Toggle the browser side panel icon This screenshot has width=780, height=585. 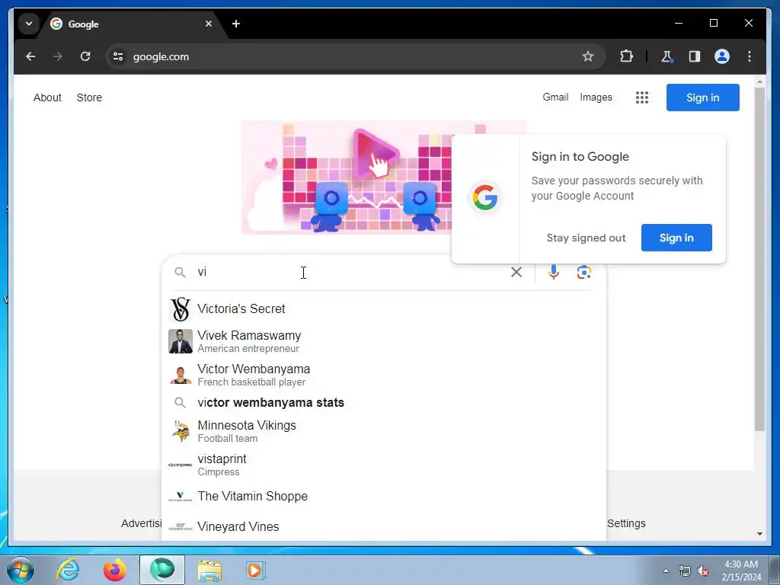pyautogui.click(x=695, y=56)
